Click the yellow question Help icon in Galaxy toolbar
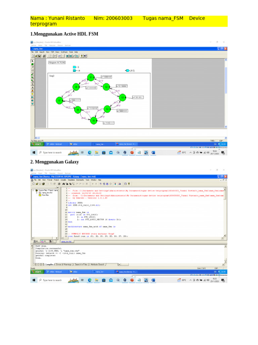Image resolution: width=258 pixels, height=345 pixels. [x=129, y=184]
